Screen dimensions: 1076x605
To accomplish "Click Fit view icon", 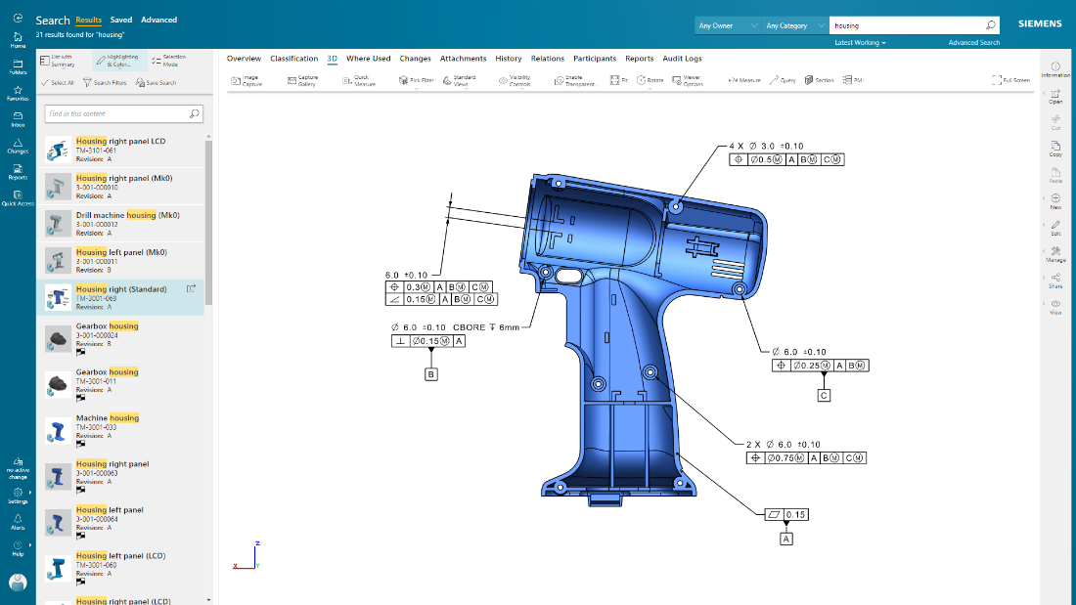I will (x=618, y=80).
